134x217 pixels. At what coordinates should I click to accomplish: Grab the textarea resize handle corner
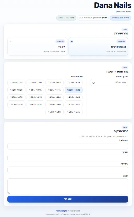9,193
